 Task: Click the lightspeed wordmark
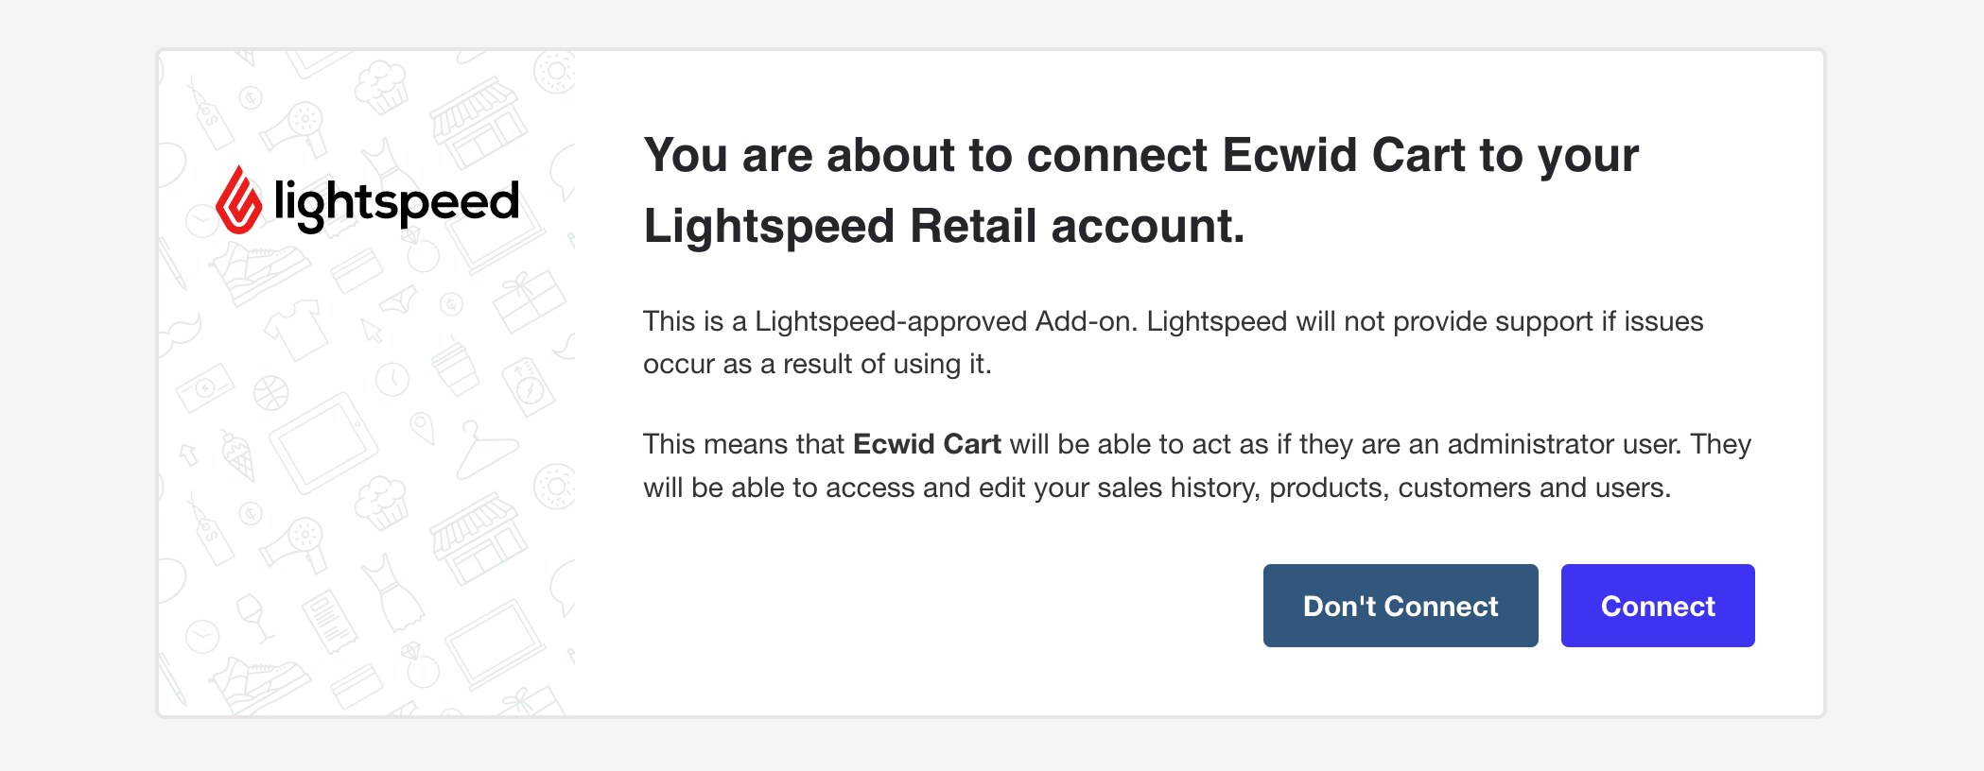pyautogui.click(x=397, y=201)
